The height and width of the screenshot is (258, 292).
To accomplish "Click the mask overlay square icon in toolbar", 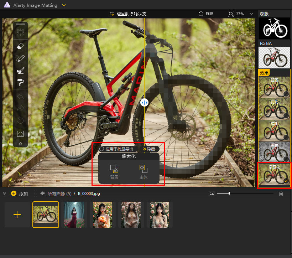I will point(21,134).
